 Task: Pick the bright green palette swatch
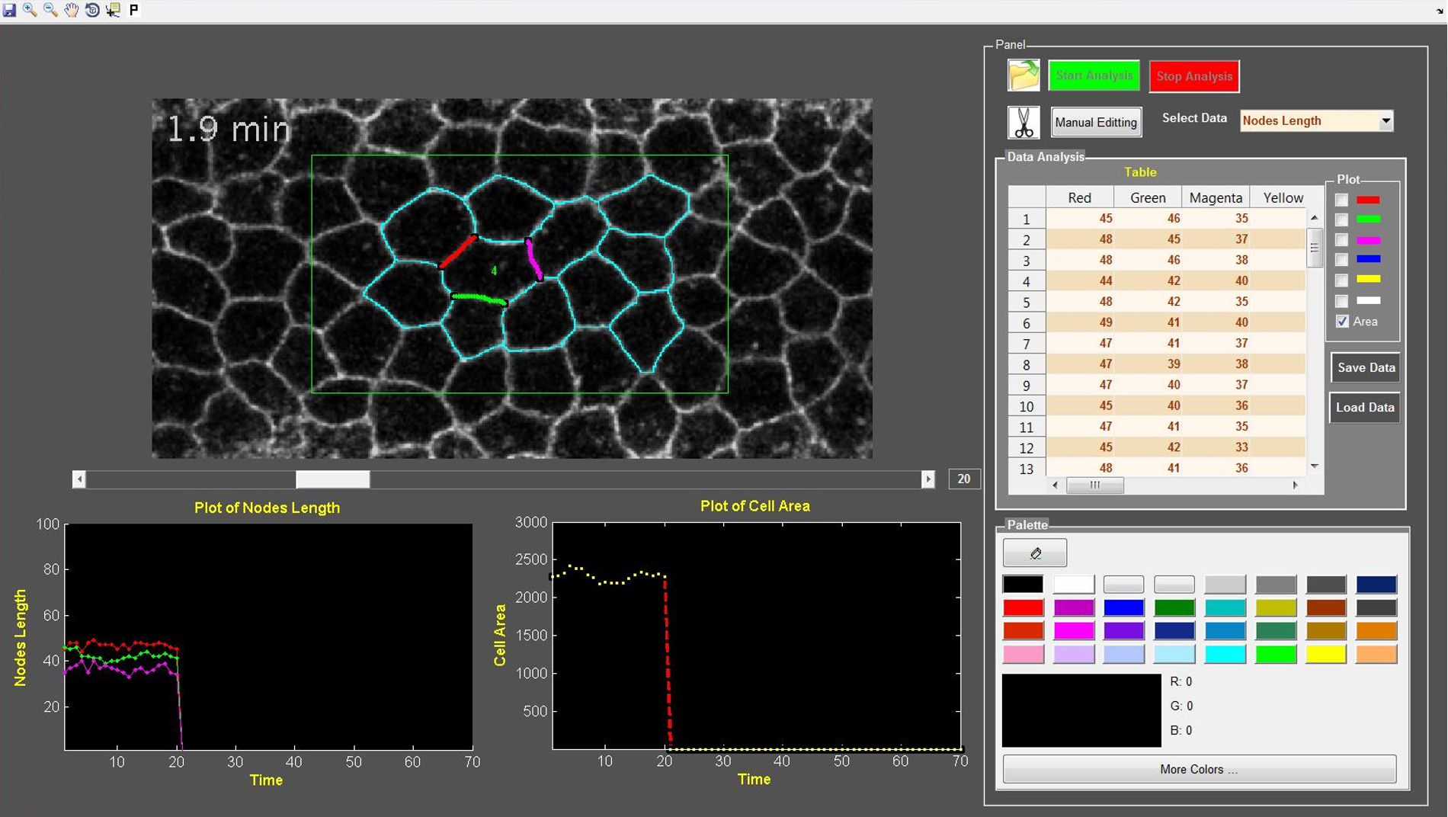tap(1275, 654)
